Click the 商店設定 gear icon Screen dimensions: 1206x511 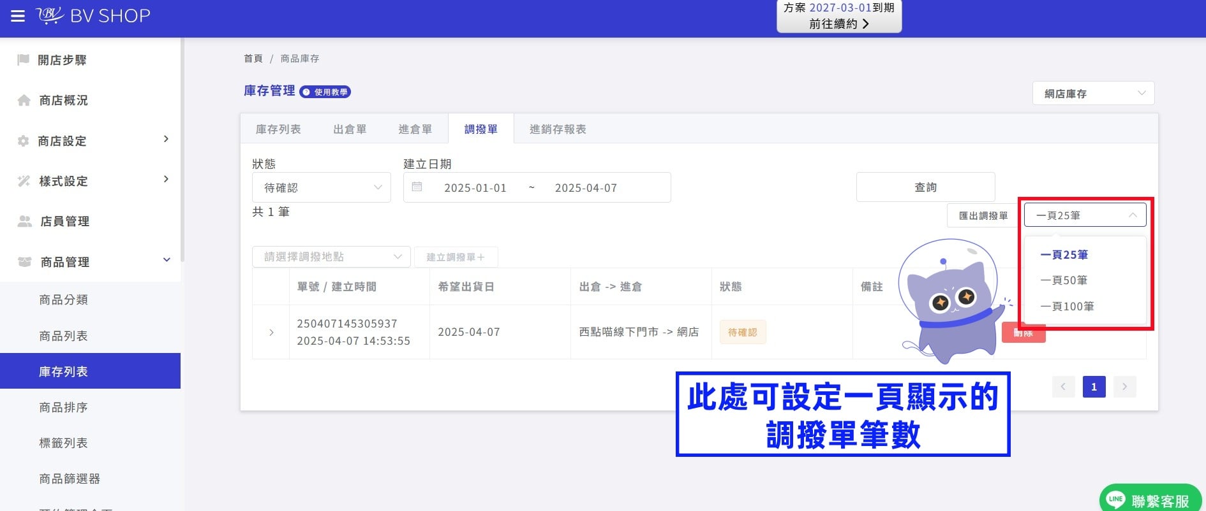[24, 141]
